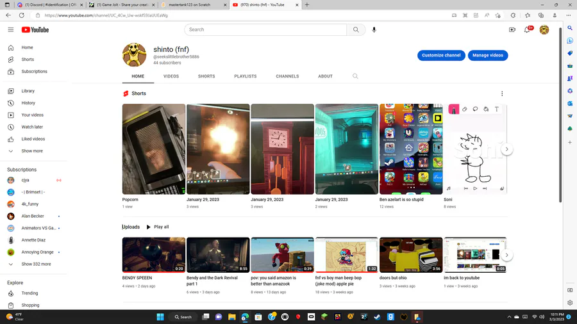577x324 pixels.
Task: Open Watch later in the sidebar
Action: (x=33, y=127)
